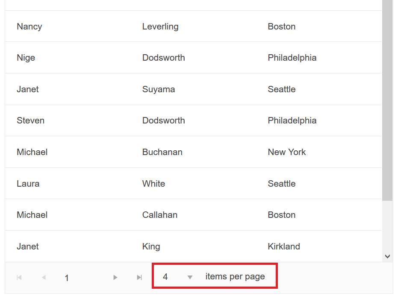Select the Buchanan last name cell
398x296 pixels.
(x=162, y=152)
